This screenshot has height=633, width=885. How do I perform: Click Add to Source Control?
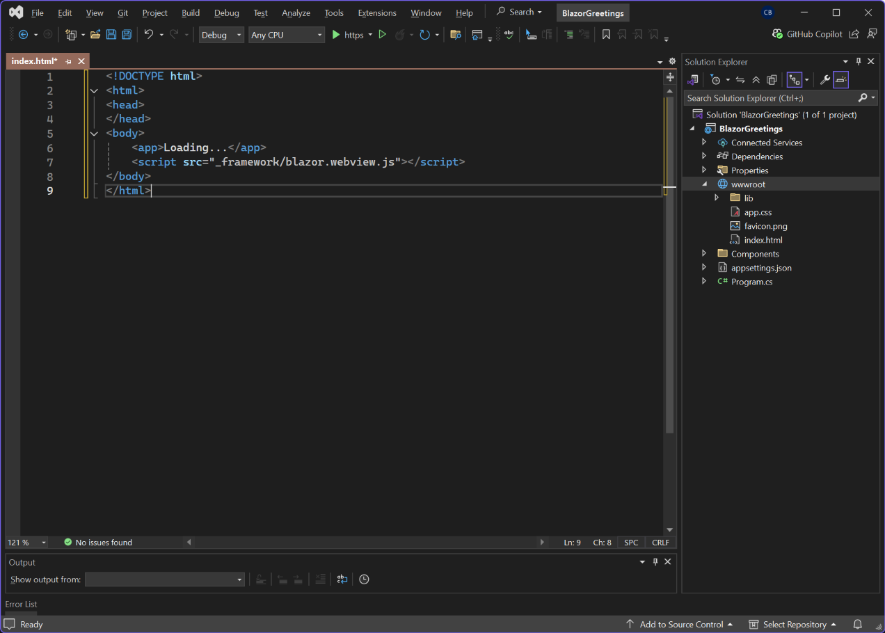pos(680,624)
